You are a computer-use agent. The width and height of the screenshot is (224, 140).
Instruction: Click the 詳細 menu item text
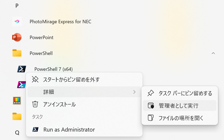point(49,92)
